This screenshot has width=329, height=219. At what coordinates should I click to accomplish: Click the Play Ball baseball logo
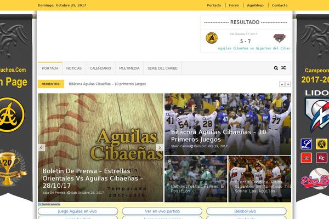(x=315, y=179)
